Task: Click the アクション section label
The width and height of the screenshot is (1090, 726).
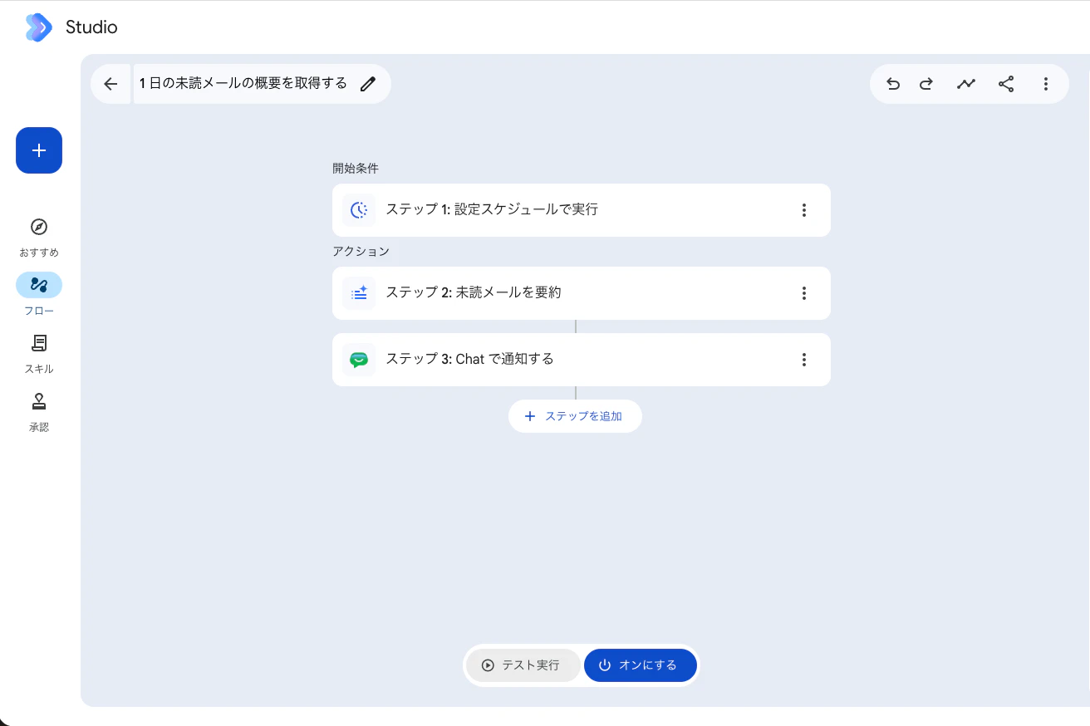Action: [361, 252]
